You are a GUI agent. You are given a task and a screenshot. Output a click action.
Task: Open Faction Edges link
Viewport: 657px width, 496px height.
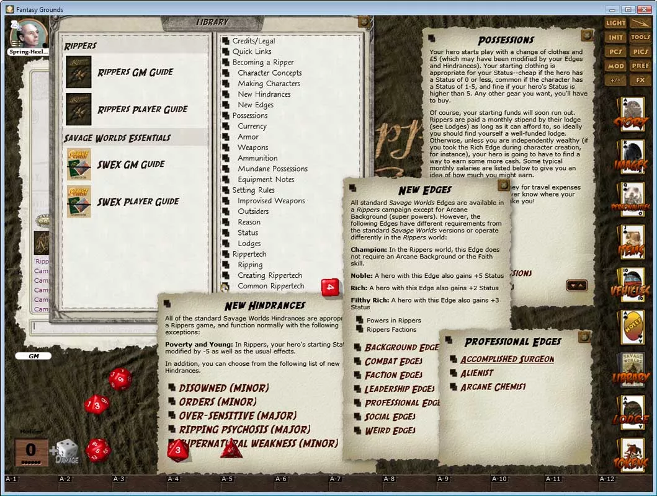393,375
